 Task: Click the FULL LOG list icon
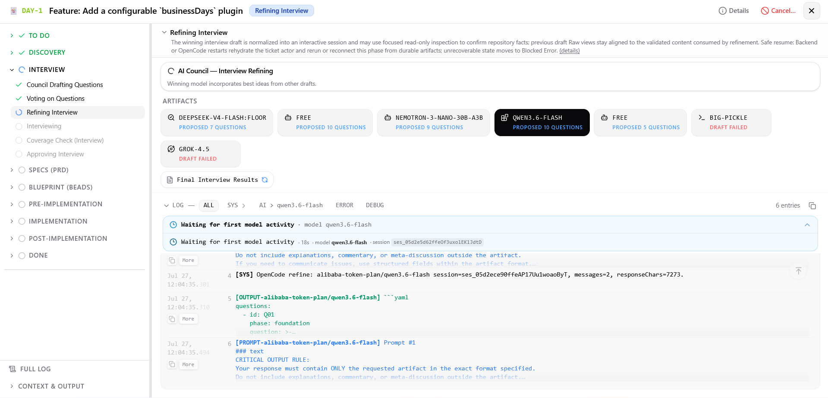pos(13,369)
